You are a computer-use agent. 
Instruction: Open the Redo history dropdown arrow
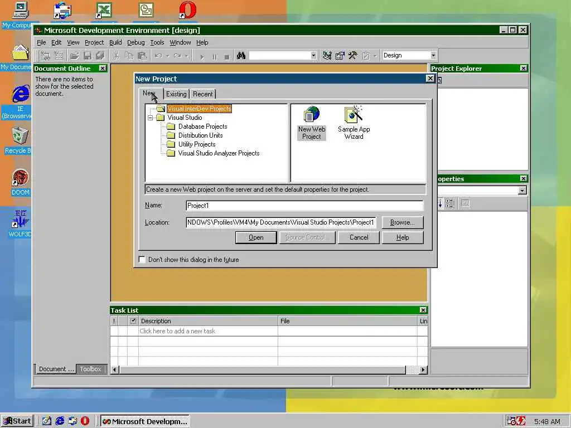pyautogui.click(x=186, y=56)
